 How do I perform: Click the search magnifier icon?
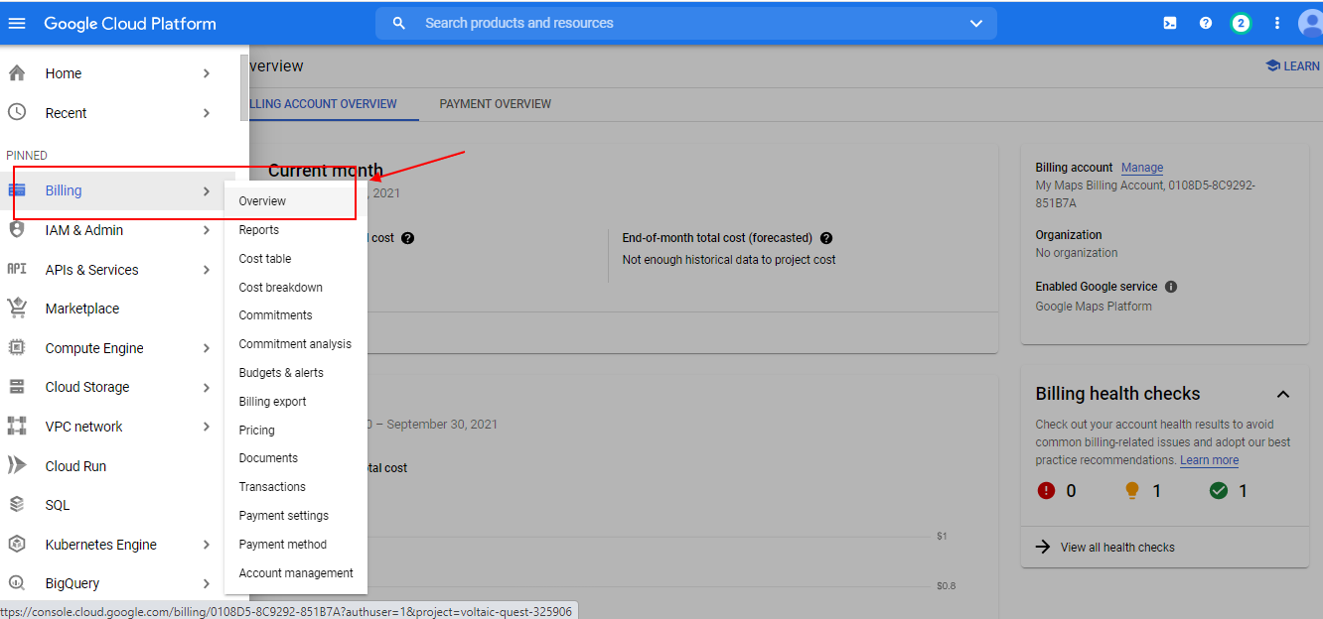[399, 23]
